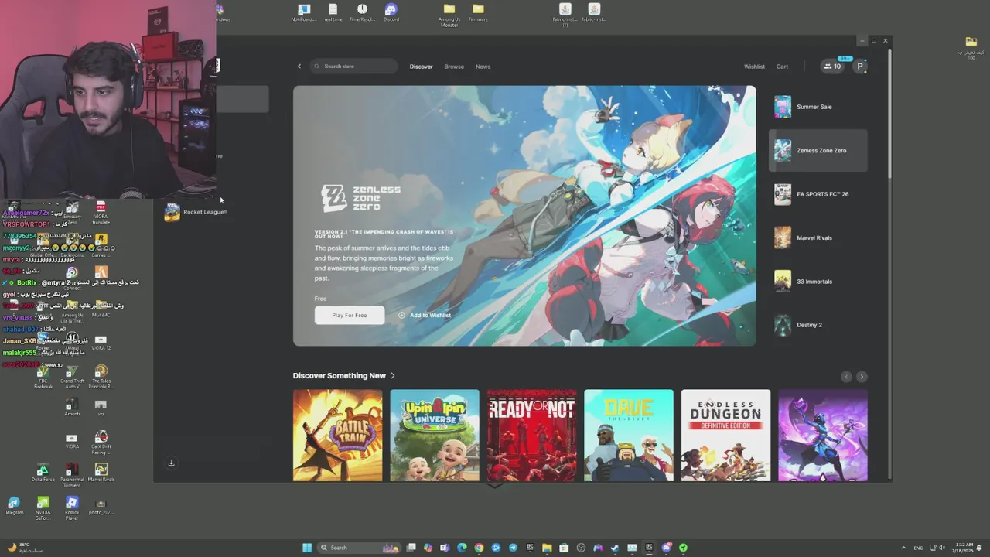Select the Grand Theft Auto V desktop shortcut
Viewport: 990px width, 557px height.
72,377
